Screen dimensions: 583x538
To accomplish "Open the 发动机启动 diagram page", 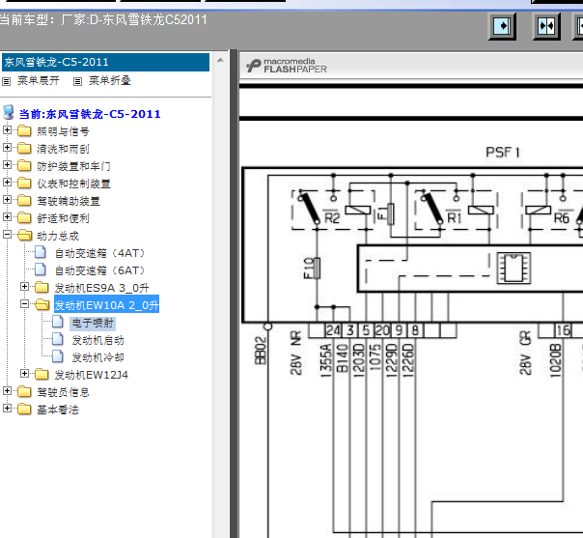I will pos(97,340).
